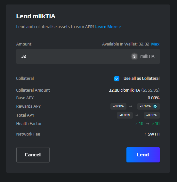The width and height of the screenshot is (177, 182).
Task: Click the +0.00% Rewards APY starting badge
Action: point(118,106)
